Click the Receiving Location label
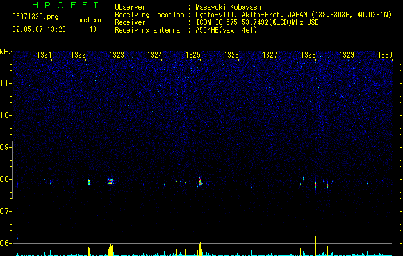This screenshot has height=256, width=403. click(x=149, y=15)
